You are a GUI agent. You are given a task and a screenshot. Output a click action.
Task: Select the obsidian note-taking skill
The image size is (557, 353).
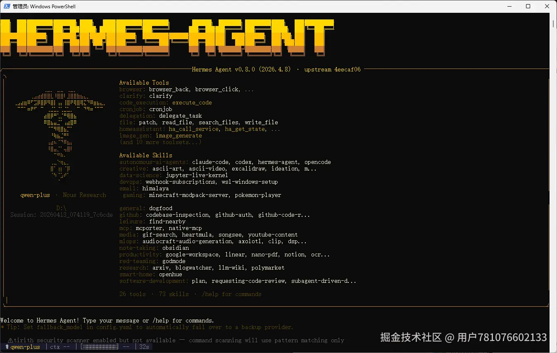tap(175, 248)
